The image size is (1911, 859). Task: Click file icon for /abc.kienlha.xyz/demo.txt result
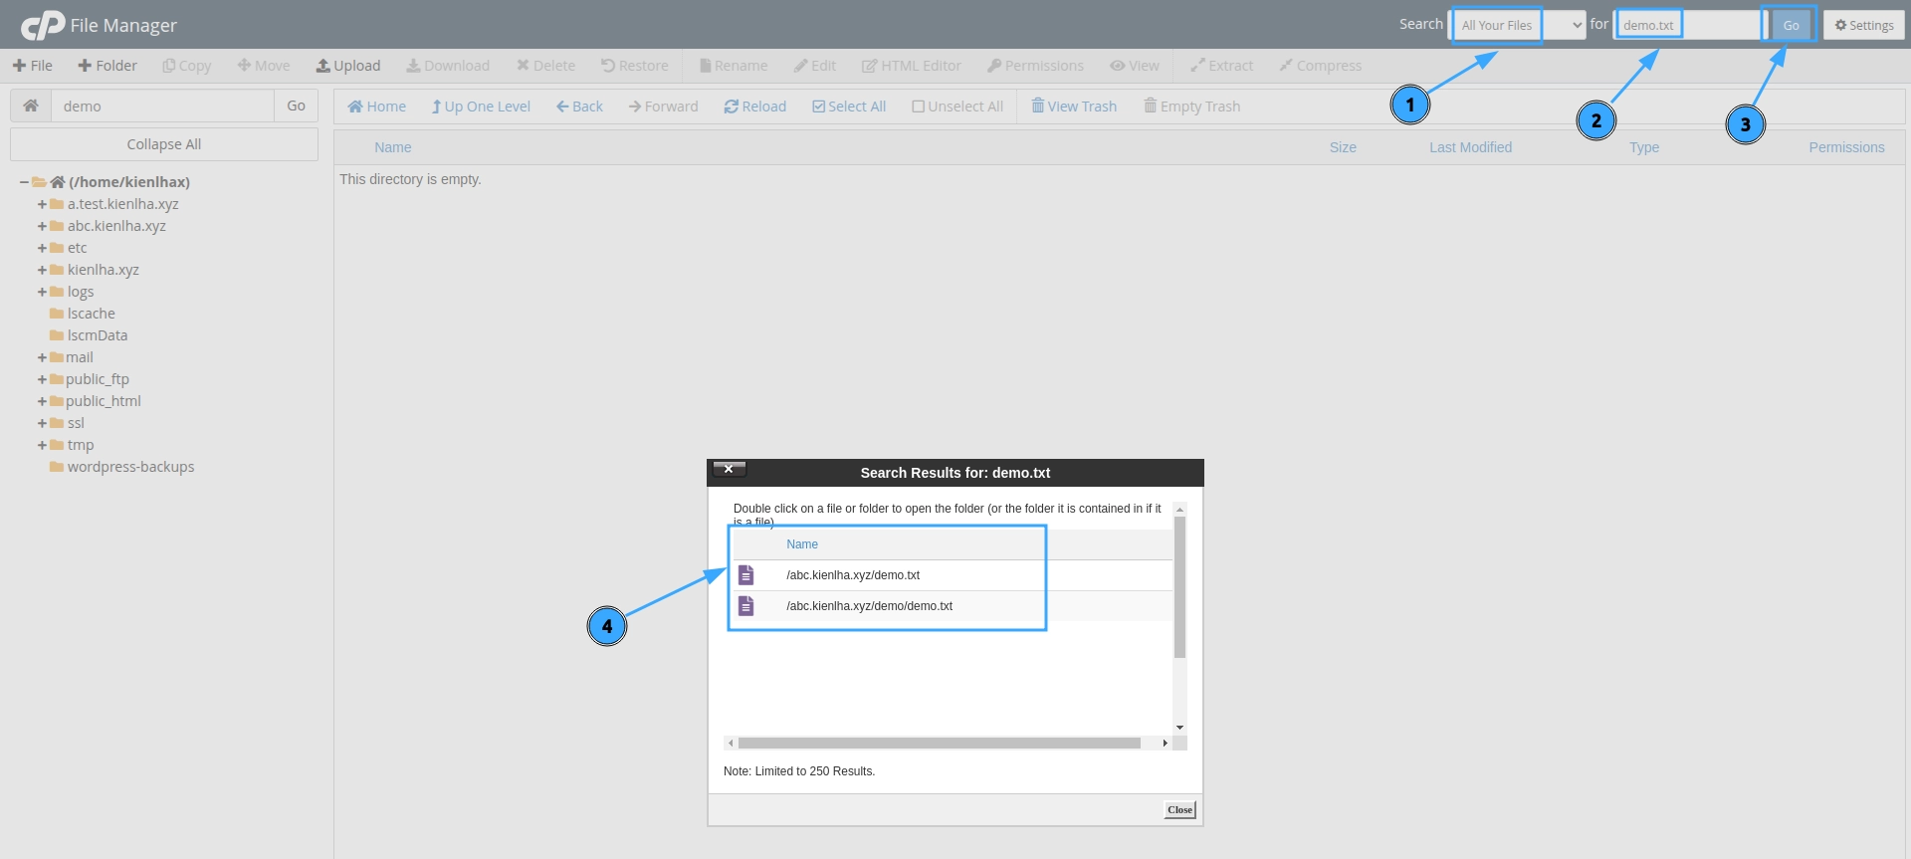click(745, 575)
